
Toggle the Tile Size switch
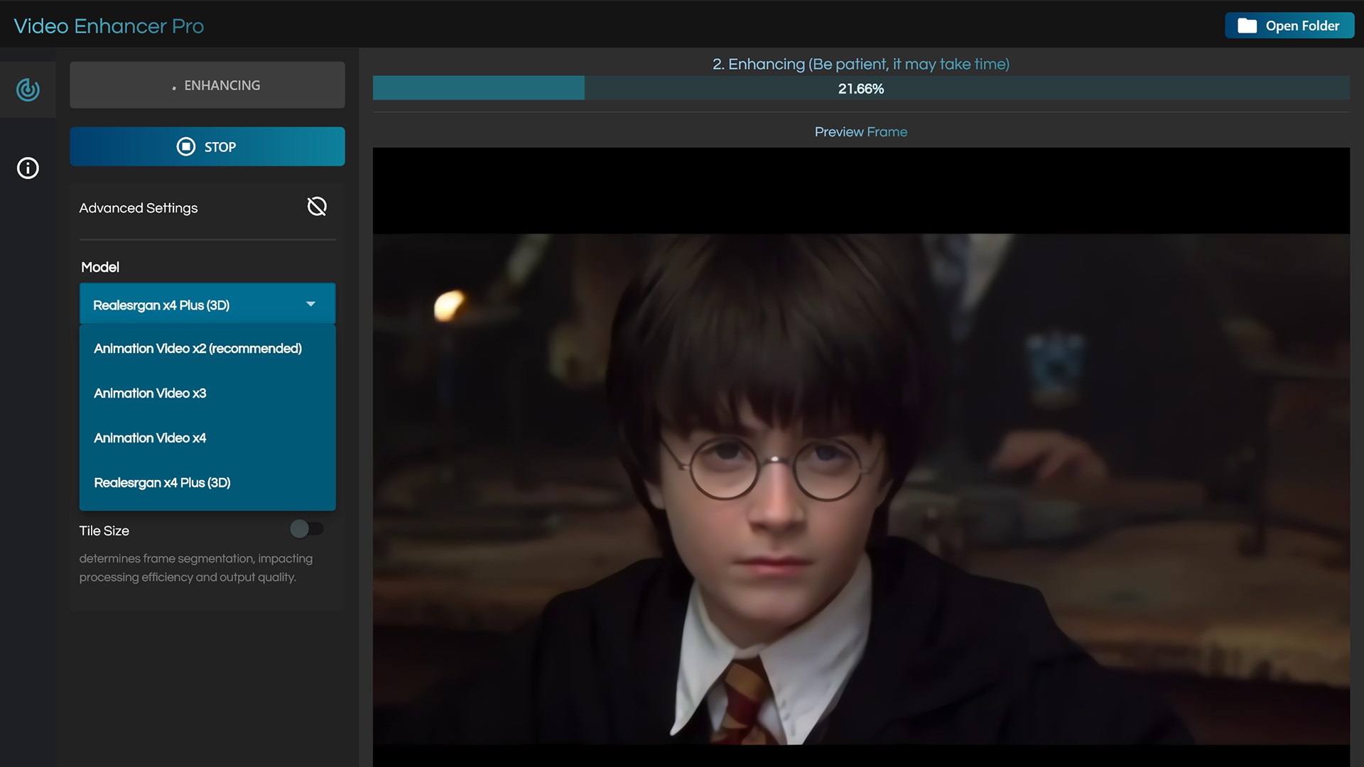(306, 529)
